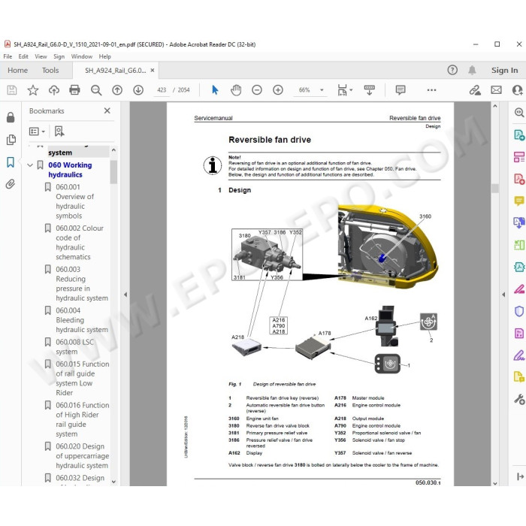The height and width of the screenshot is (526, 526).
Task: Open the Protect shield tool
Action: (519, 311)
